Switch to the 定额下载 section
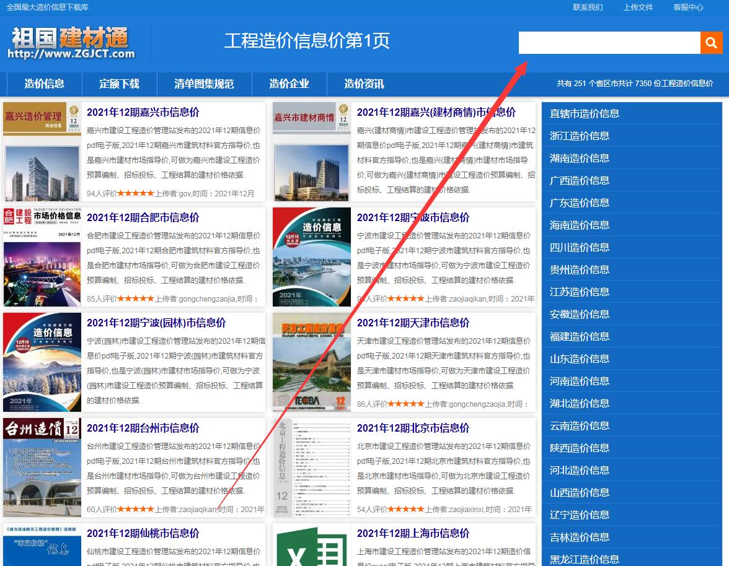The image size is (729, 566). point(120,84)
